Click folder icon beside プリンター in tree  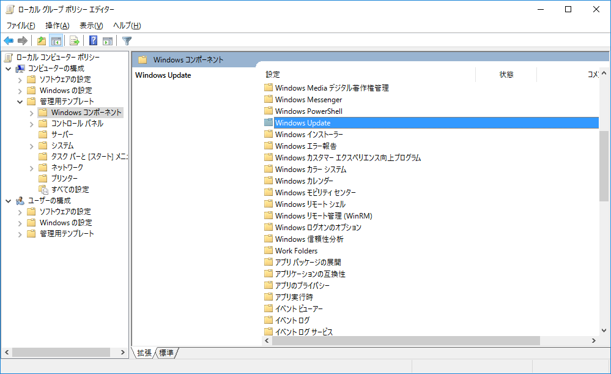(43, 179)
